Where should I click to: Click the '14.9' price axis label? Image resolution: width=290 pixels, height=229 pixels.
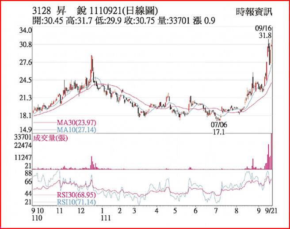[x=26, y=130]
